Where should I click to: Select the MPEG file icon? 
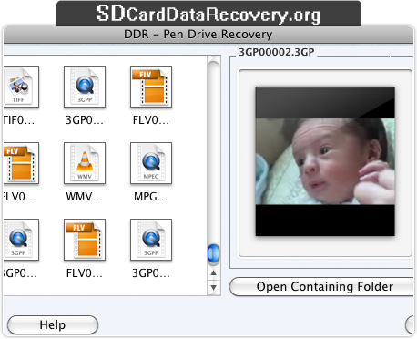pyautogui.click(x=151, y=163)
